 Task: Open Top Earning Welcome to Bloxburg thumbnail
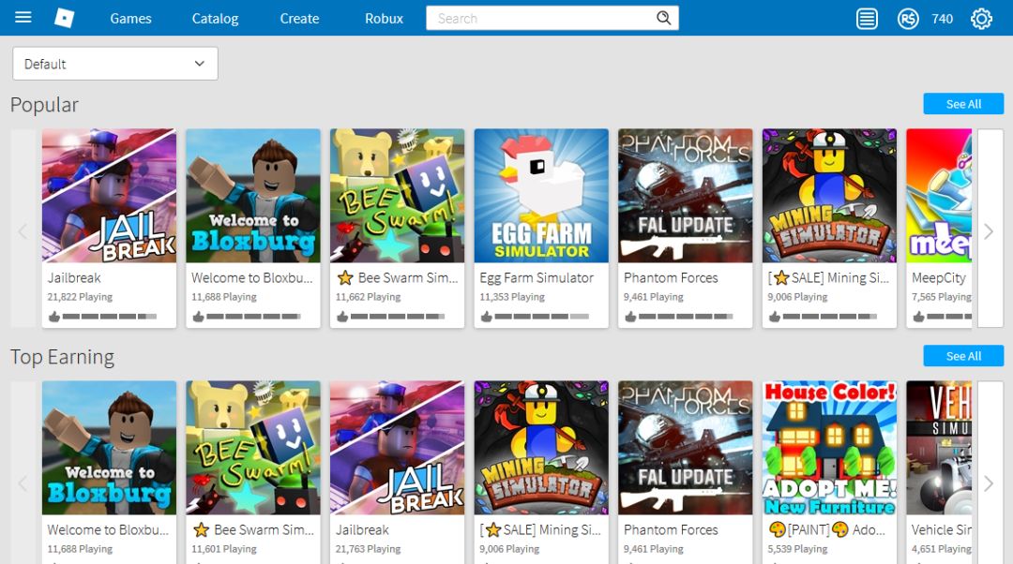[109, 448]
